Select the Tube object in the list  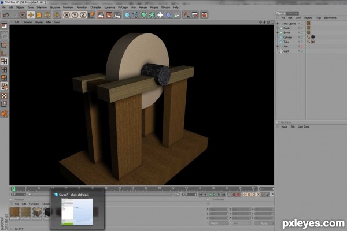tap(286, 42)
